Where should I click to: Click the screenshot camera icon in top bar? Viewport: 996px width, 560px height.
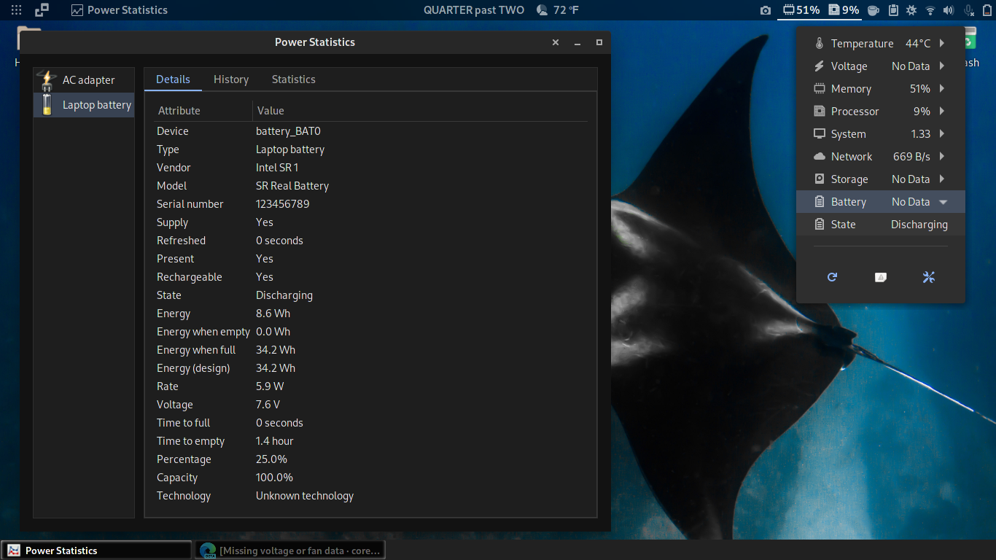[x=765, y=10]
